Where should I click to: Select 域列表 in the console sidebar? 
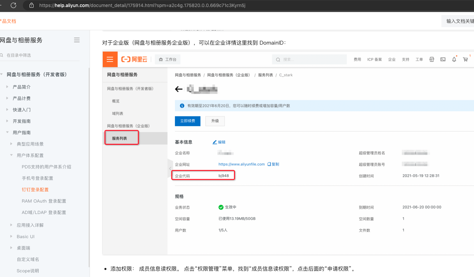[117, 114]
